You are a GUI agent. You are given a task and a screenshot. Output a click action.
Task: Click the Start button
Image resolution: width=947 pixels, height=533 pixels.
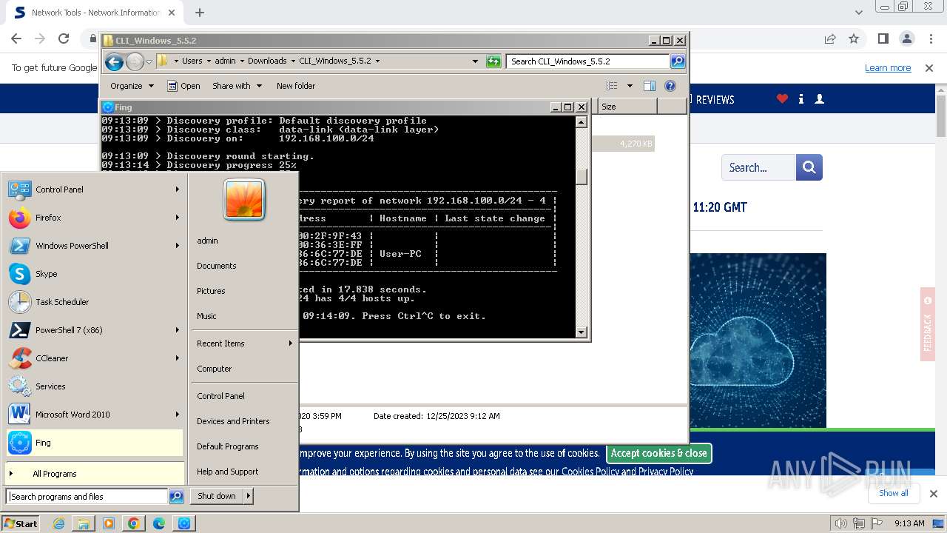pos(21,523)
